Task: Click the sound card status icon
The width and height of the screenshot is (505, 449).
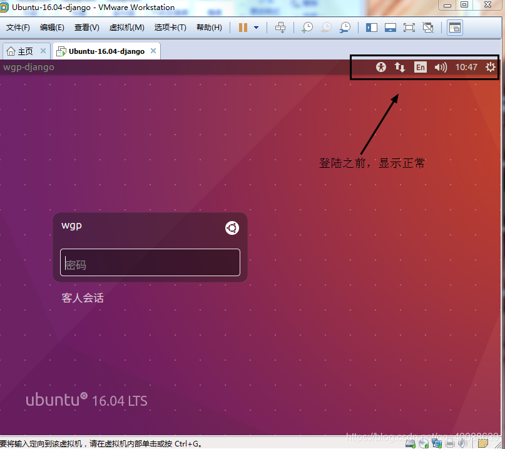Action: [463, 444]
